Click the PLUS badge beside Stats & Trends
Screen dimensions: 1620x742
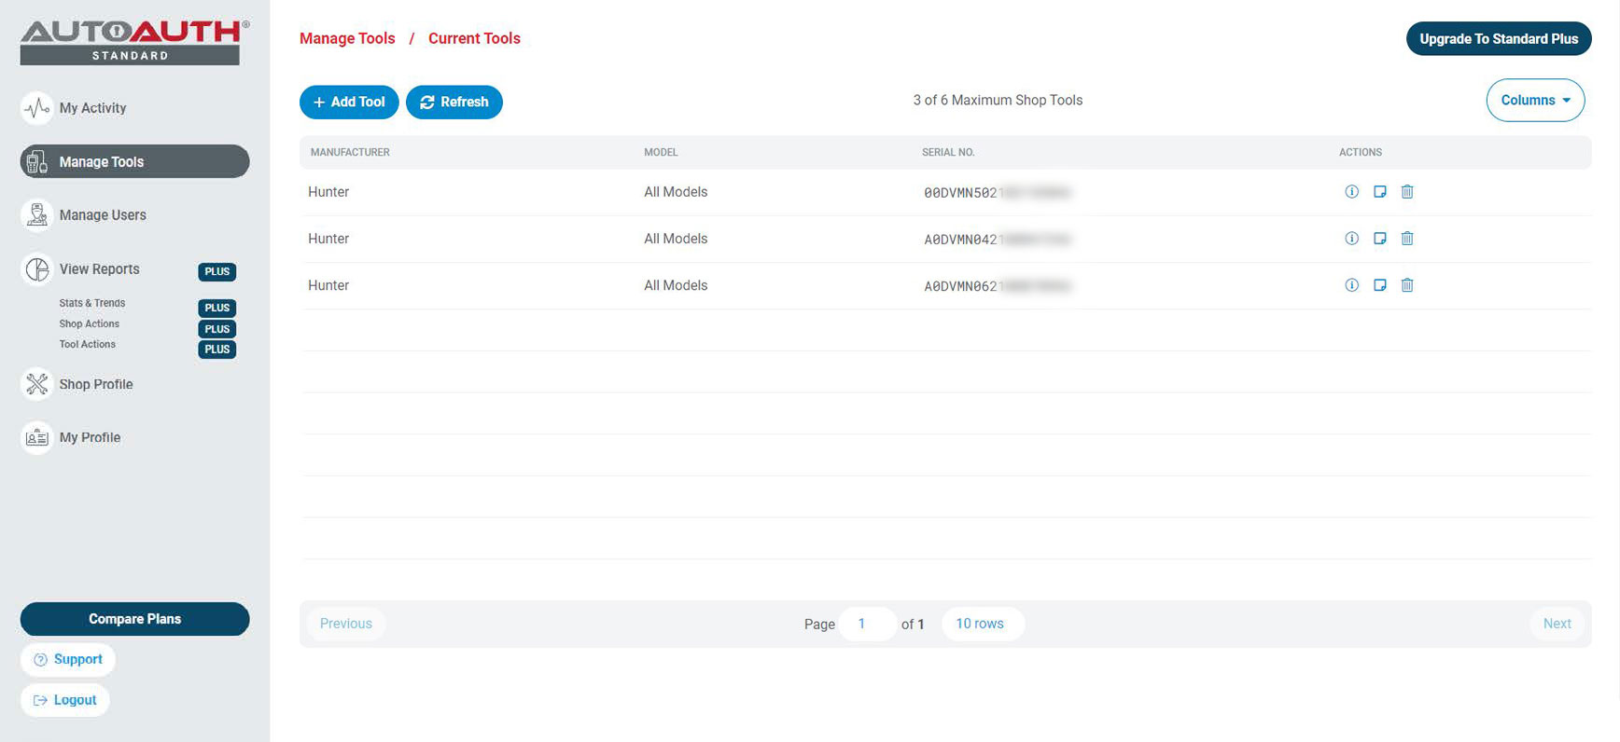[x=216, y=308]
